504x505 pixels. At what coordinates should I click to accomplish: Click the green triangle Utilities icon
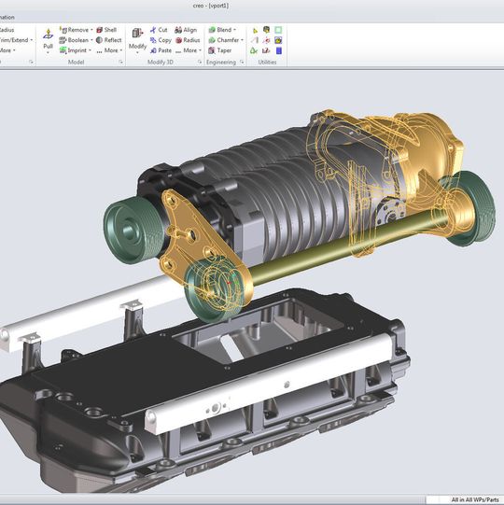tap(254, 50)
